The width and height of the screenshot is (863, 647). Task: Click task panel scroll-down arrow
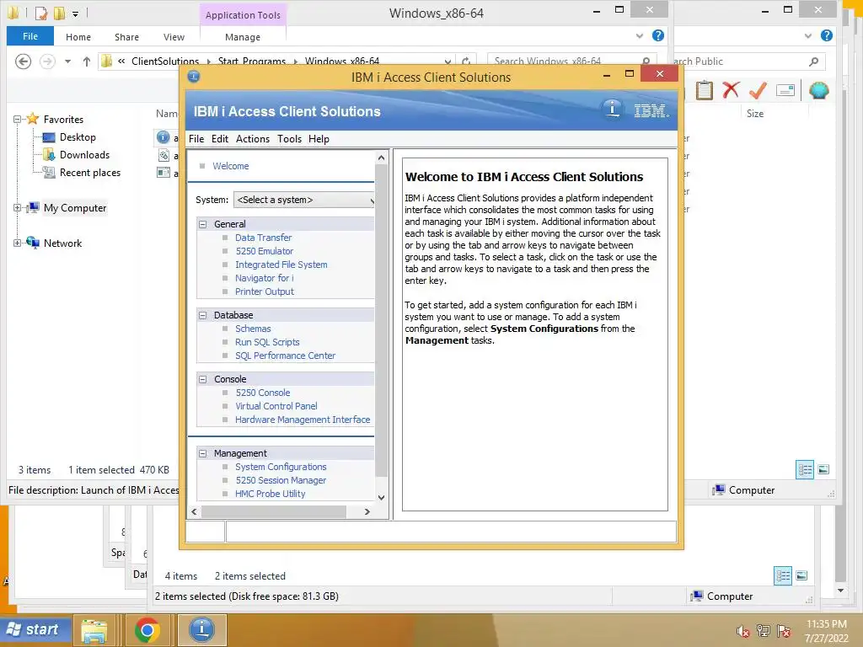[381, 497]
